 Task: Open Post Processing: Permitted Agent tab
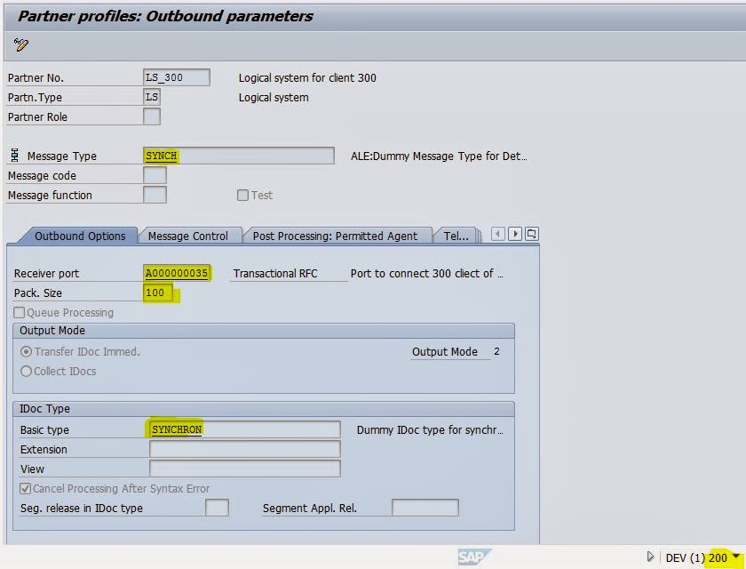335,236
